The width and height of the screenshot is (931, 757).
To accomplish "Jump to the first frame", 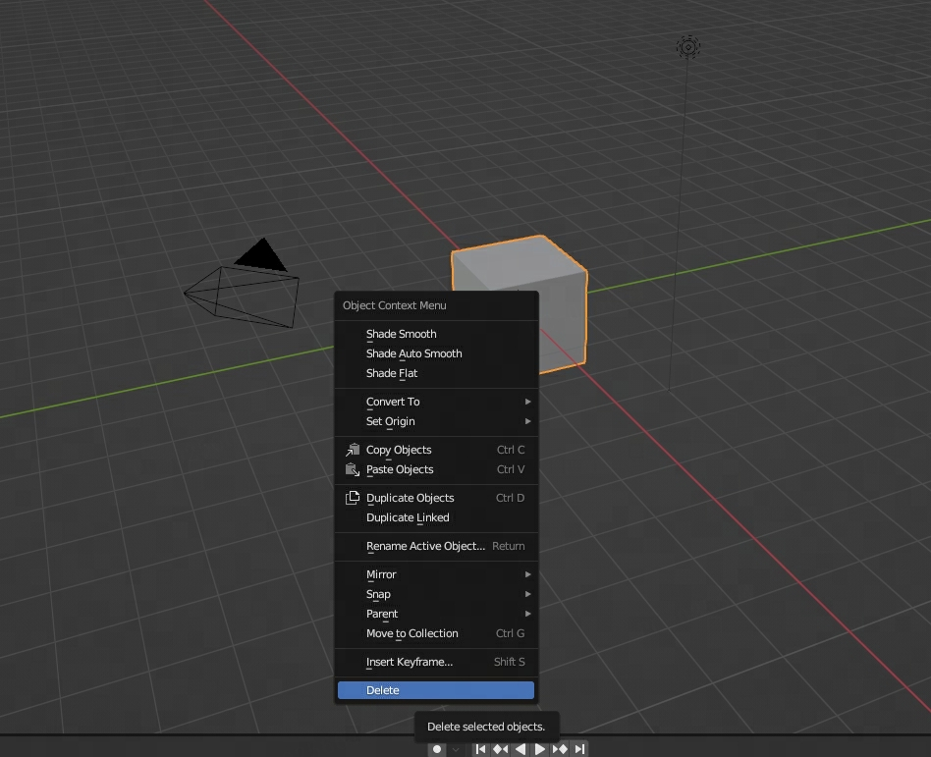I will [x=480, y=749].
